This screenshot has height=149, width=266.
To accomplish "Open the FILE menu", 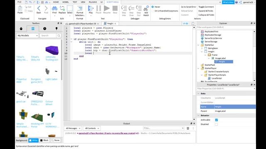I will pos(20,2).
